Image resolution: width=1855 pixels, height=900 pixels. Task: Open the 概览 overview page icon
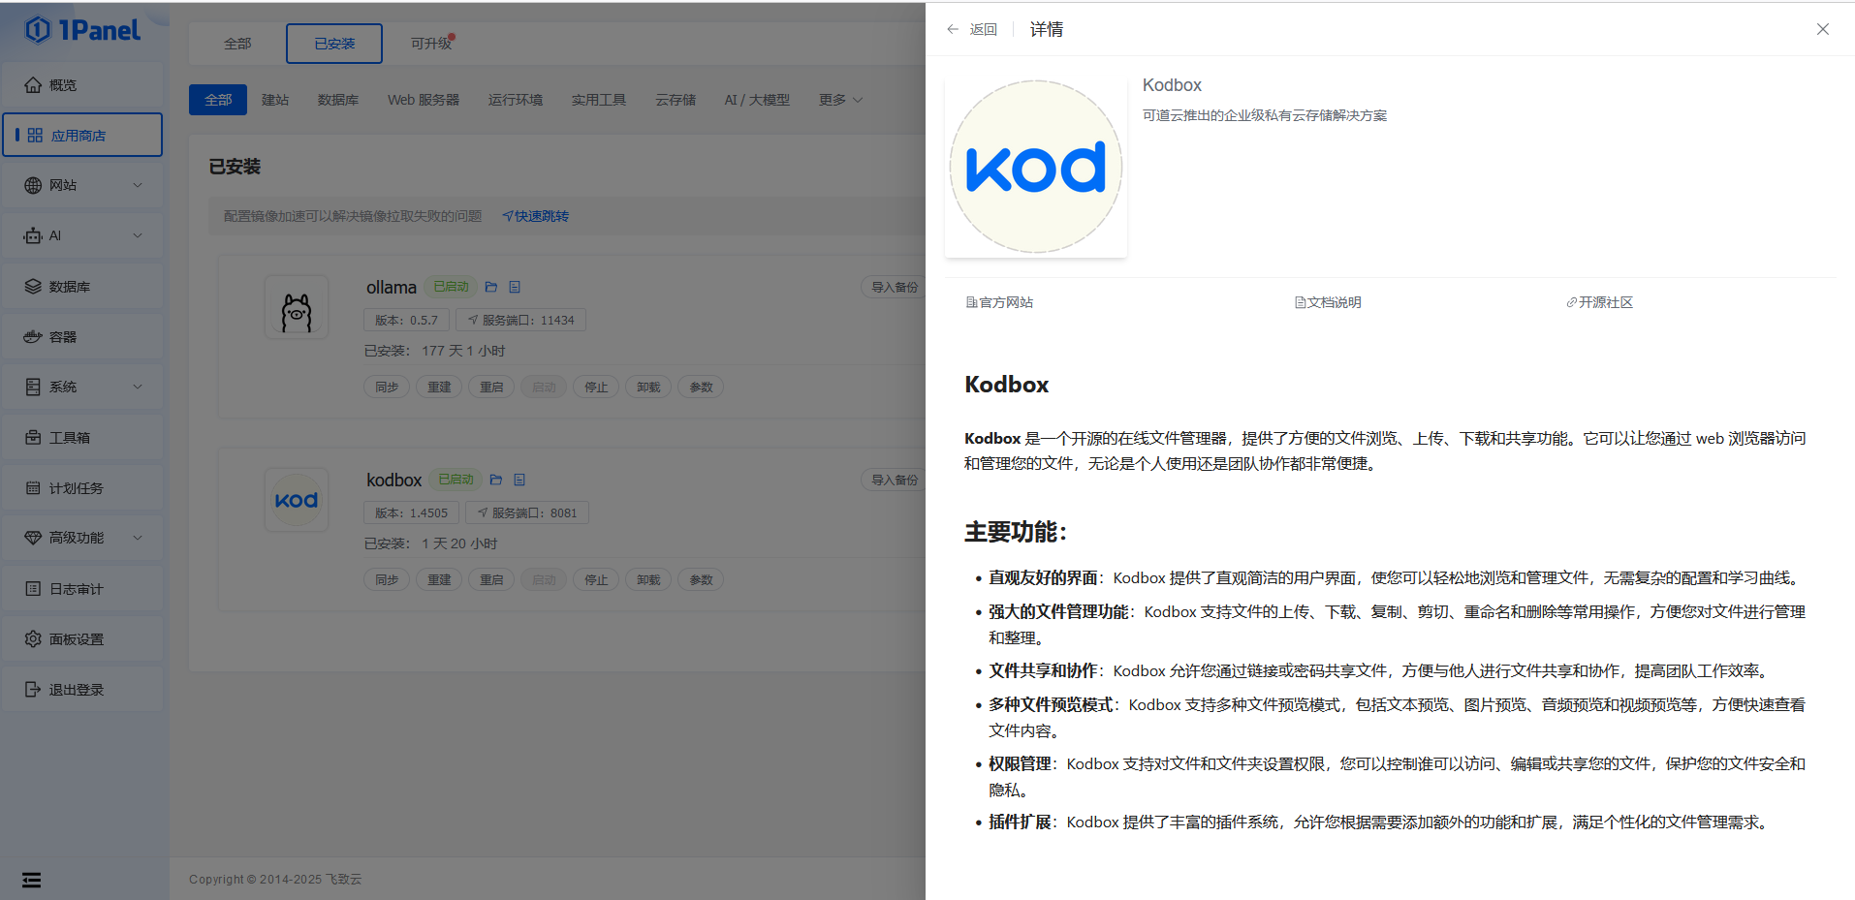point(33,85)
